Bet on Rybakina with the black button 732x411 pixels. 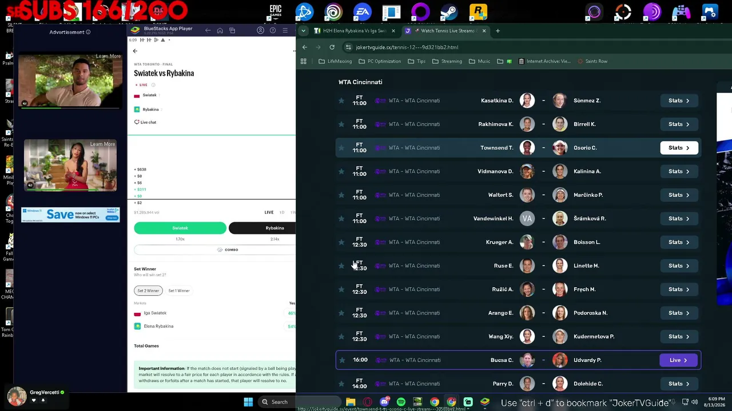262,228
